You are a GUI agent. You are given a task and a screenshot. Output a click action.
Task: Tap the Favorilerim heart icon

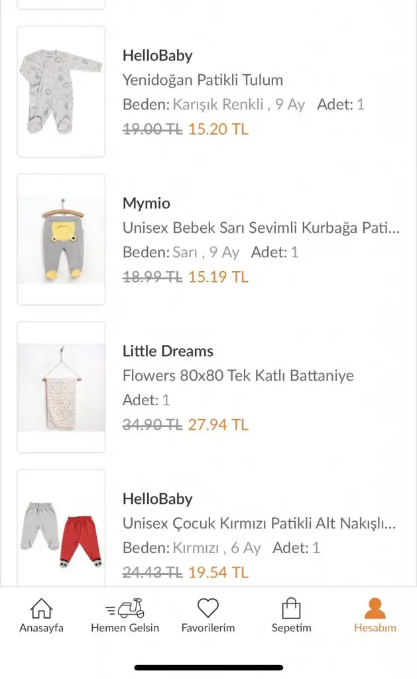click(208, 608)
